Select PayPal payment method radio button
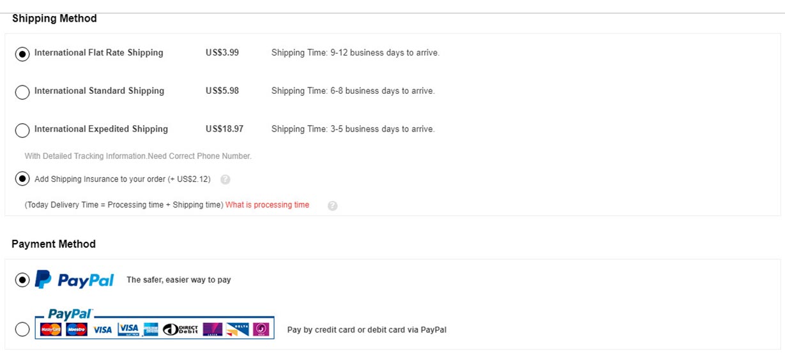Image resolution: width=785 pixels, height=358 pixels. pos(22,280)
